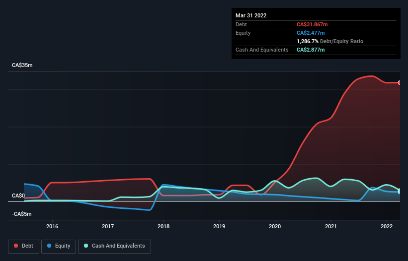Click the 1,286.7% Debt/Equity Ratio text
Screen dimensions: 408x261
330,41
